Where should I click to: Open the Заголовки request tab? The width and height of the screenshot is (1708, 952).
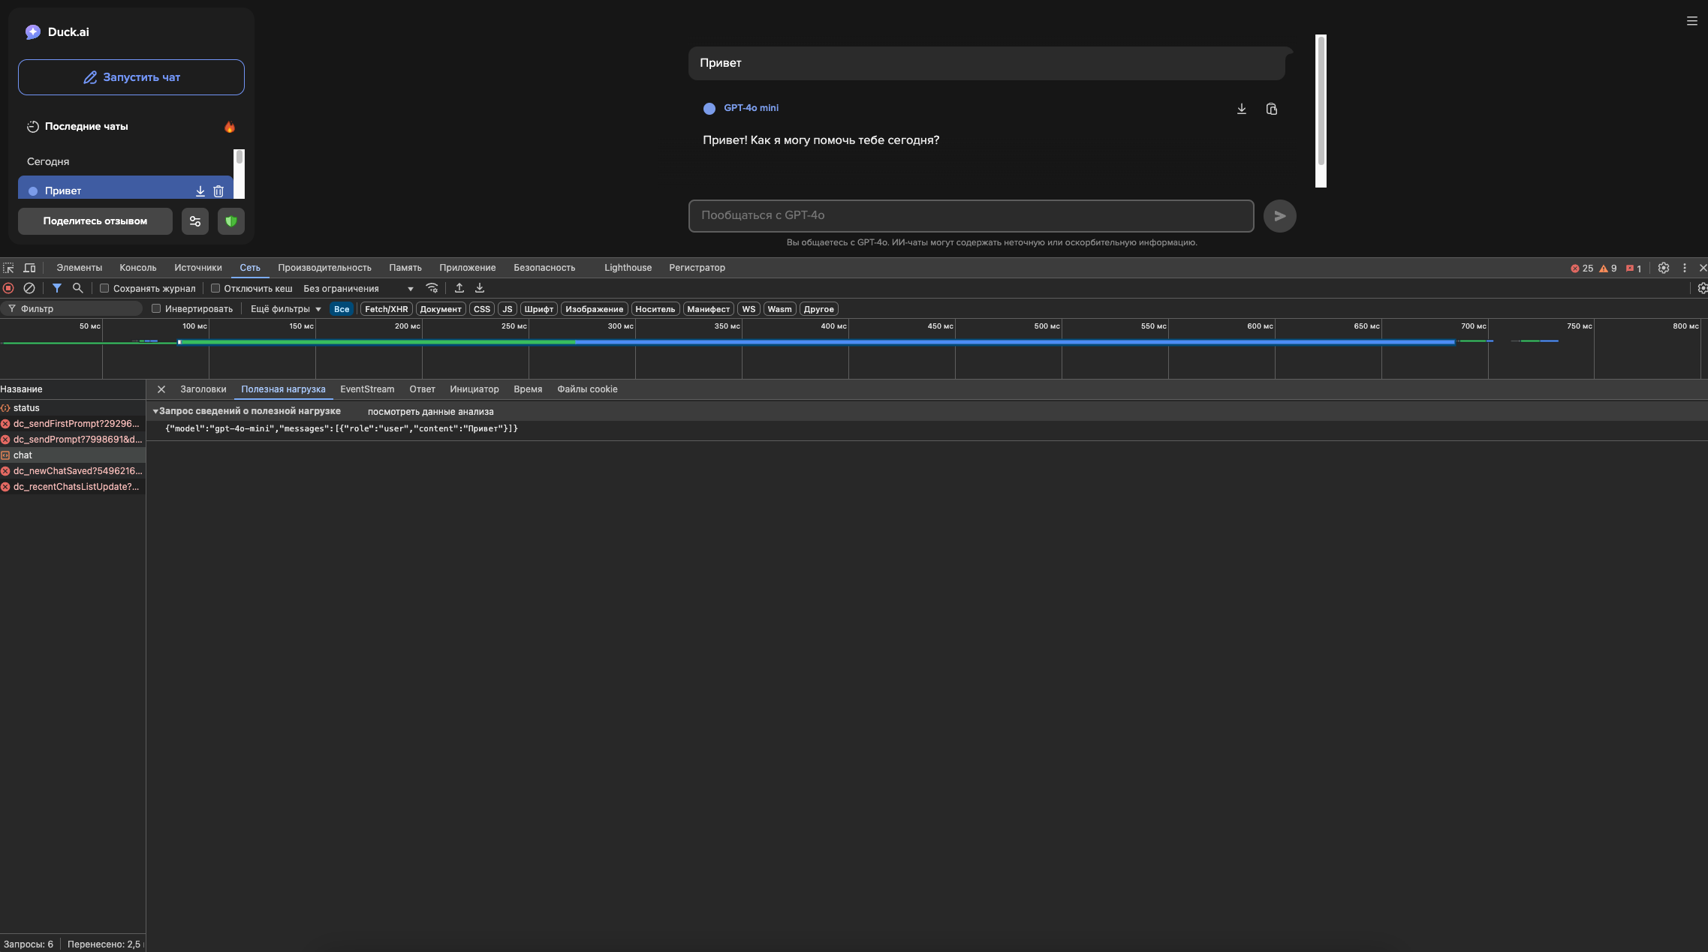203,389
